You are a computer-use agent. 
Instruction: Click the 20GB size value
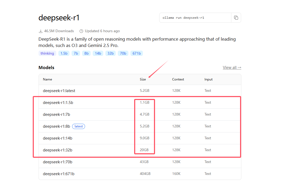click(144, 150)
